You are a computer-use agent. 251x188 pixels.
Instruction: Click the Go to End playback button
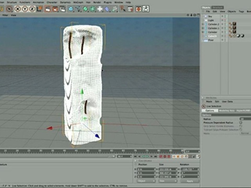155,156
